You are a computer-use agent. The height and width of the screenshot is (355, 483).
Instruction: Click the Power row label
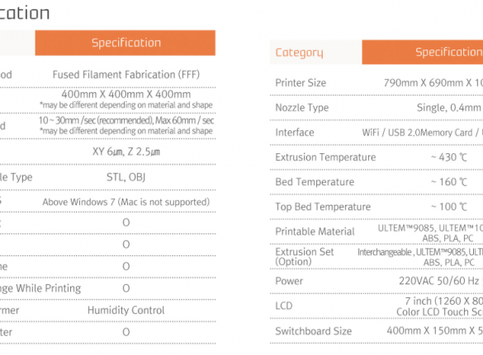pyautogui.click(x=289, y=281)
